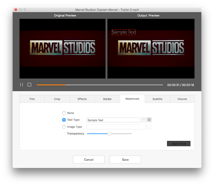
Task: Select the Sample Text overlay in Output Preview
Action: (124, 32)
